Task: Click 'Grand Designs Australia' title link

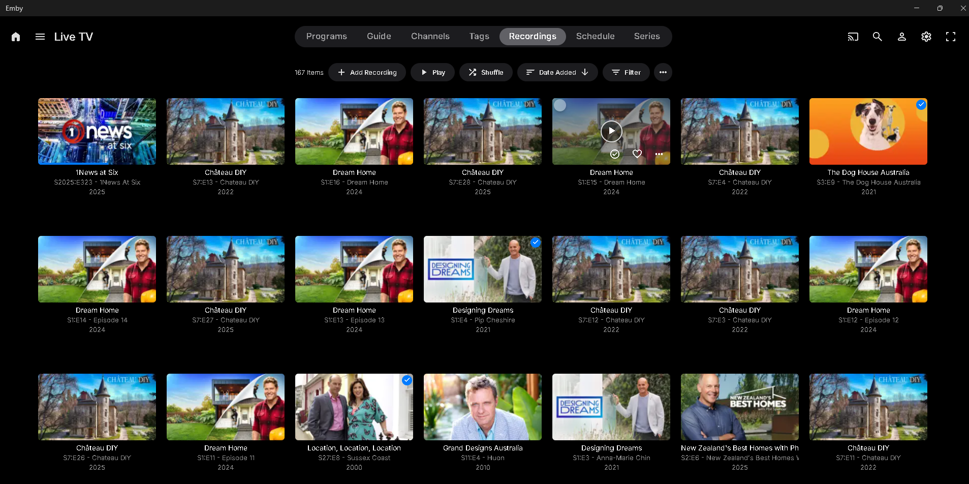Action: point(483,448)
